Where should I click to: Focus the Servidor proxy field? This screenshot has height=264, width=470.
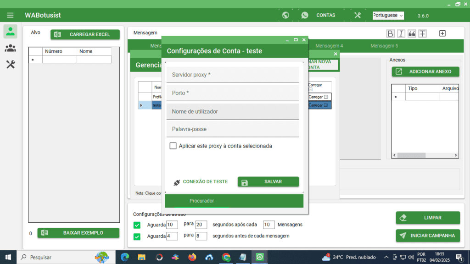point(233,75)
